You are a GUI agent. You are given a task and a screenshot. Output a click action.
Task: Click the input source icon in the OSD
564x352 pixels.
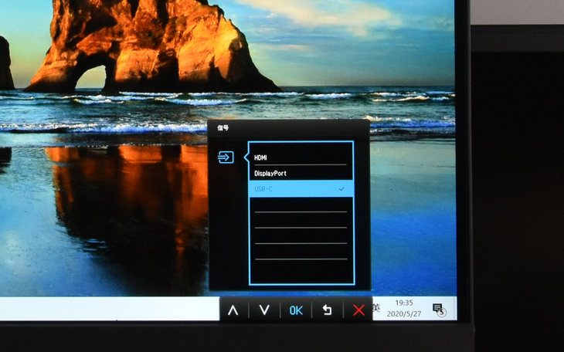pyautogui.click(x=225, y=158)
